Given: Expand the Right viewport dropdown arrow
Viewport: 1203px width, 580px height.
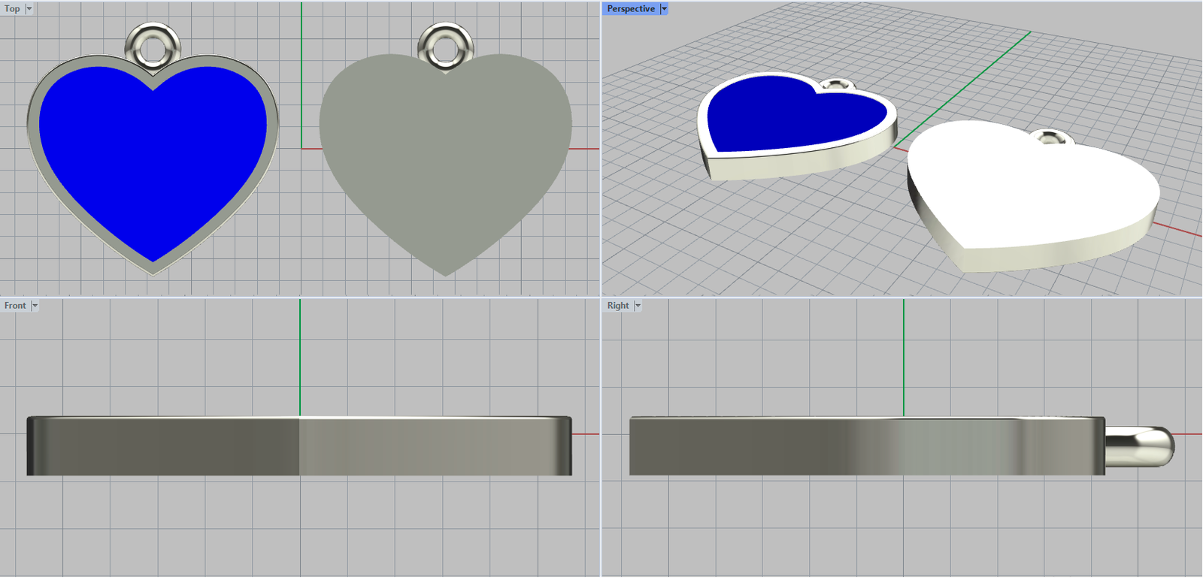Looking at the screenshot, I should coord(638,306).
